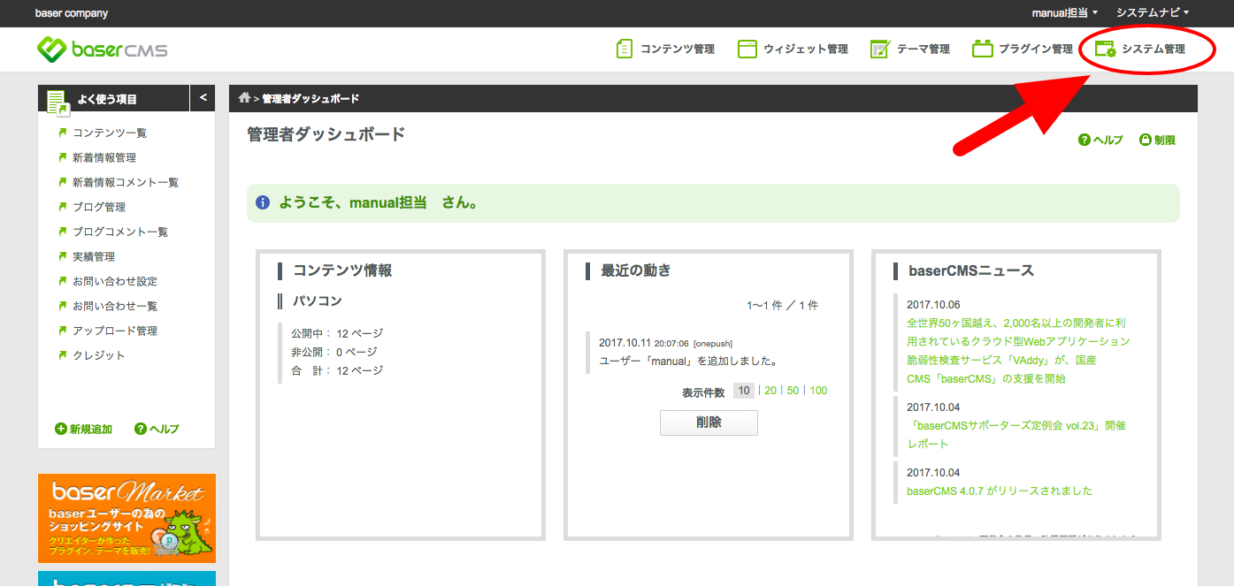1234x586 pixels.
Task: Expand the システムナビ dropdown menu
Action: click(1152, 12)
